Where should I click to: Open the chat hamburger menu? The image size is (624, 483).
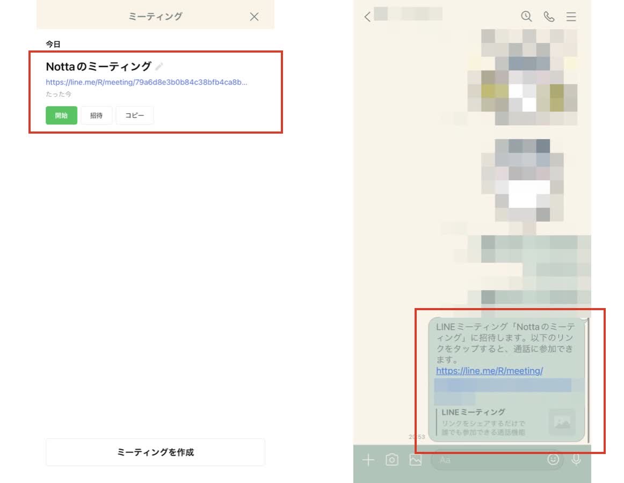point(571,16)
